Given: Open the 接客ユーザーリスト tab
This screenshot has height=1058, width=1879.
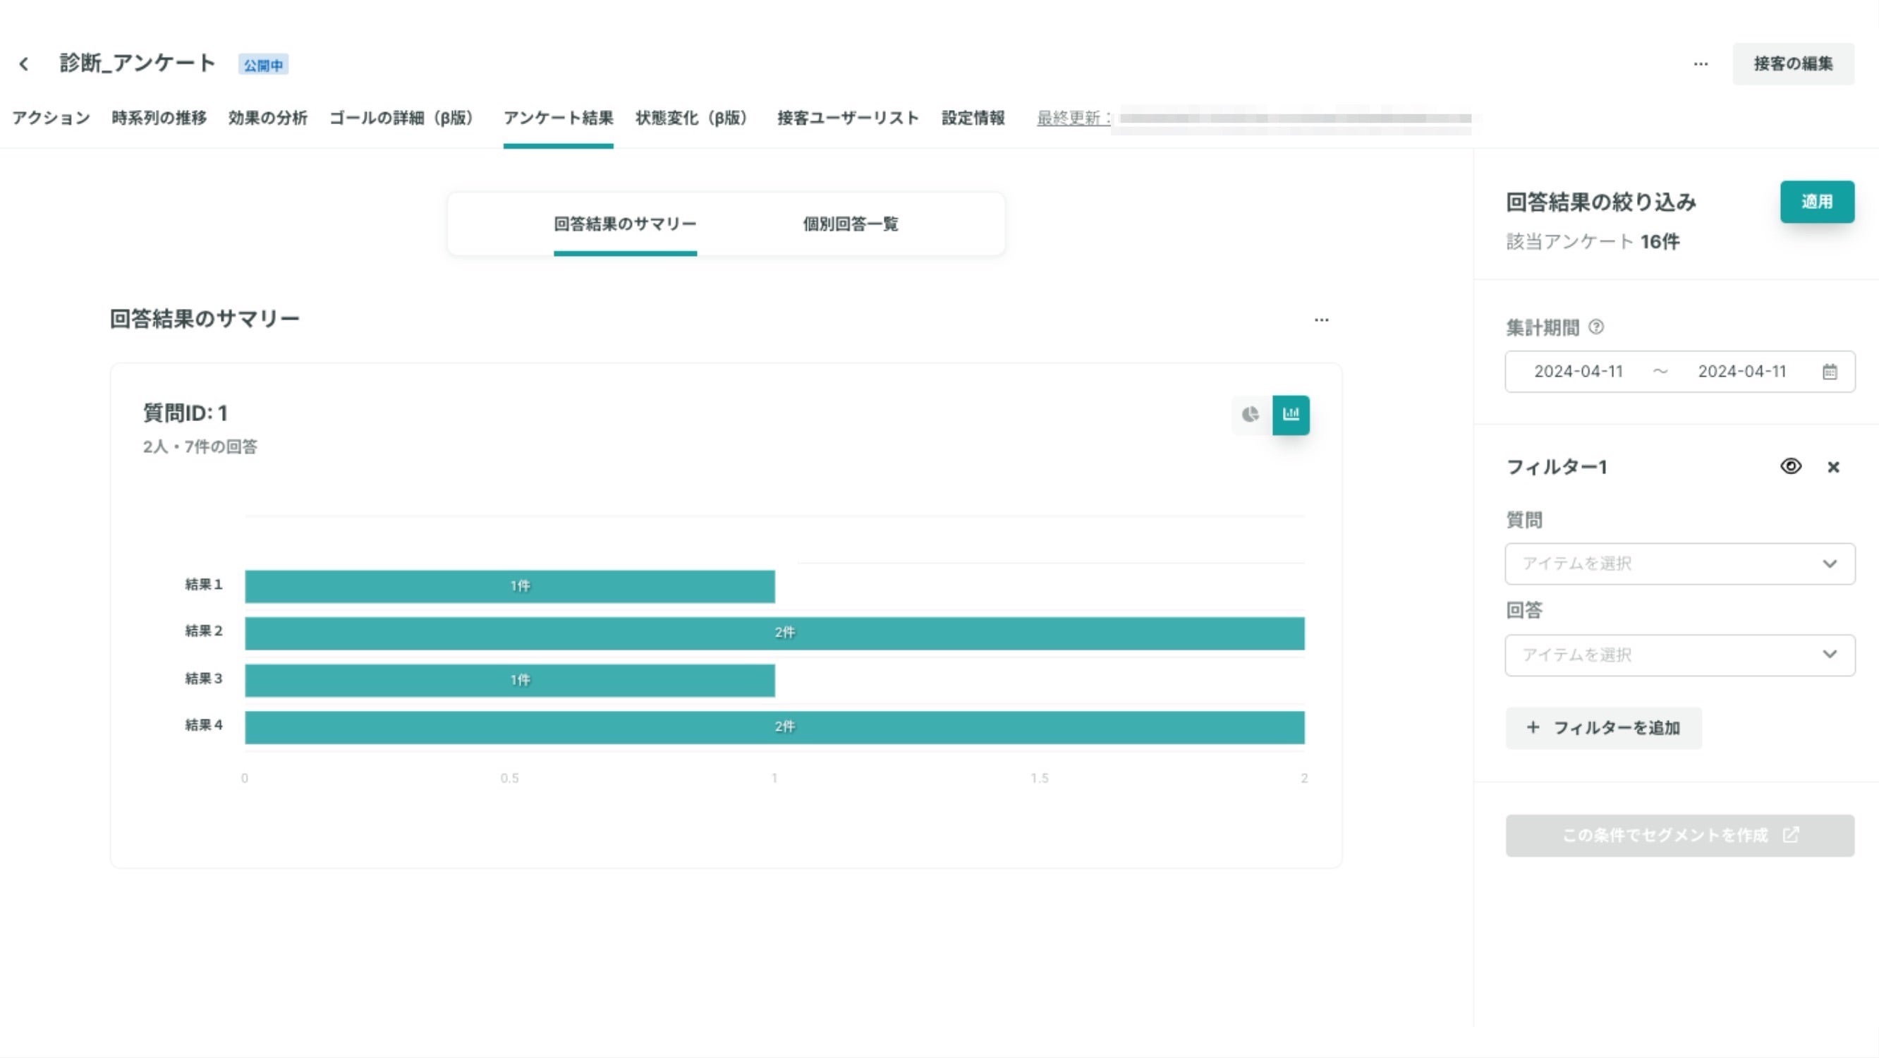Looking at the screenshot, I should [848, 118].
